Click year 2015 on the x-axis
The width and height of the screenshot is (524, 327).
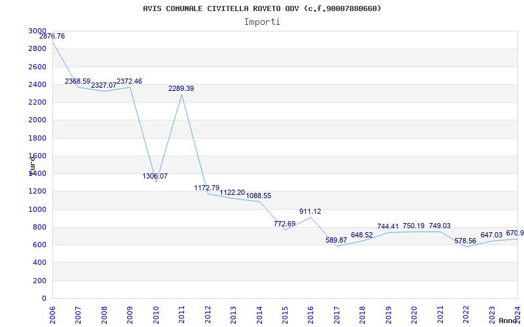[x=285, y=315]
